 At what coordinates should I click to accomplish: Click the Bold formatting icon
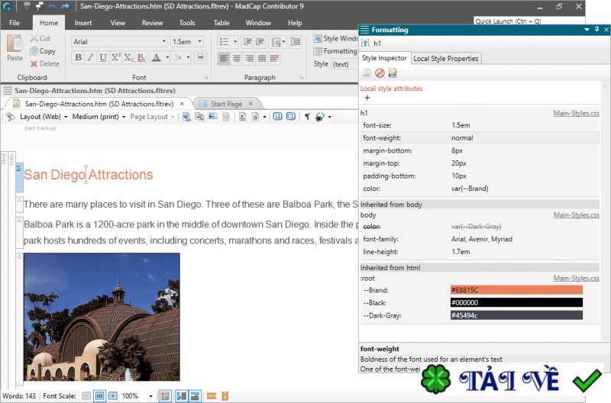[78, 57]
